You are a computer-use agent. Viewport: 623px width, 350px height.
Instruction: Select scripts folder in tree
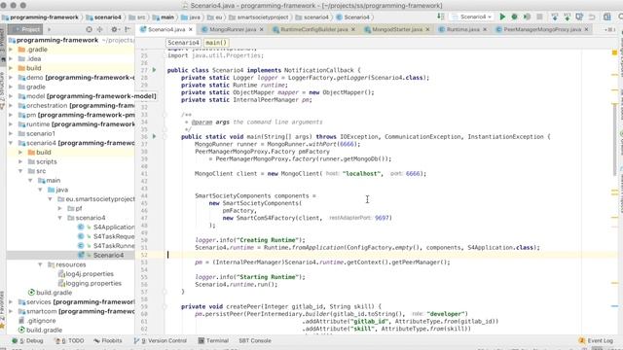(x=42, y=161)
